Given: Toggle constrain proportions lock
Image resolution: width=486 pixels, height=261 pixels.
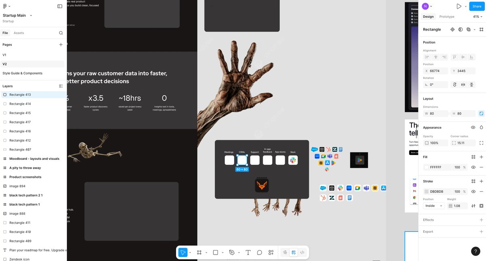Looking at the screenshot, I should [481, 114].
